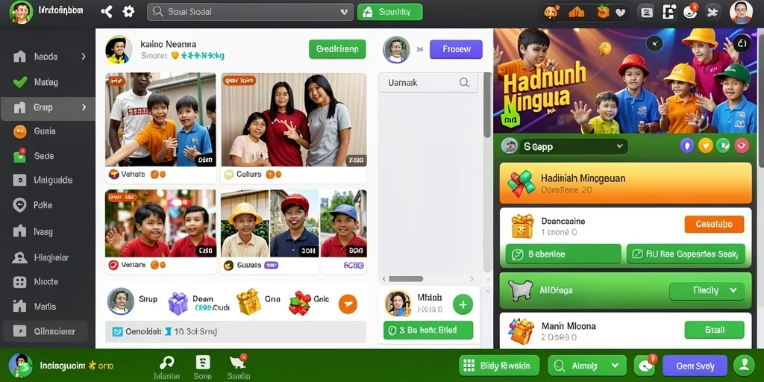Click the green Sounhity button

pos(389,12)
